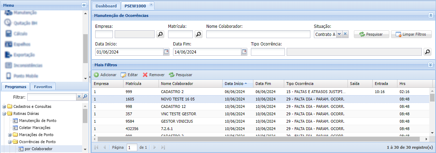Open the Situação dropdown arrow
The height and width of the screenshot is (153, 436).
(x=339, y=34)
